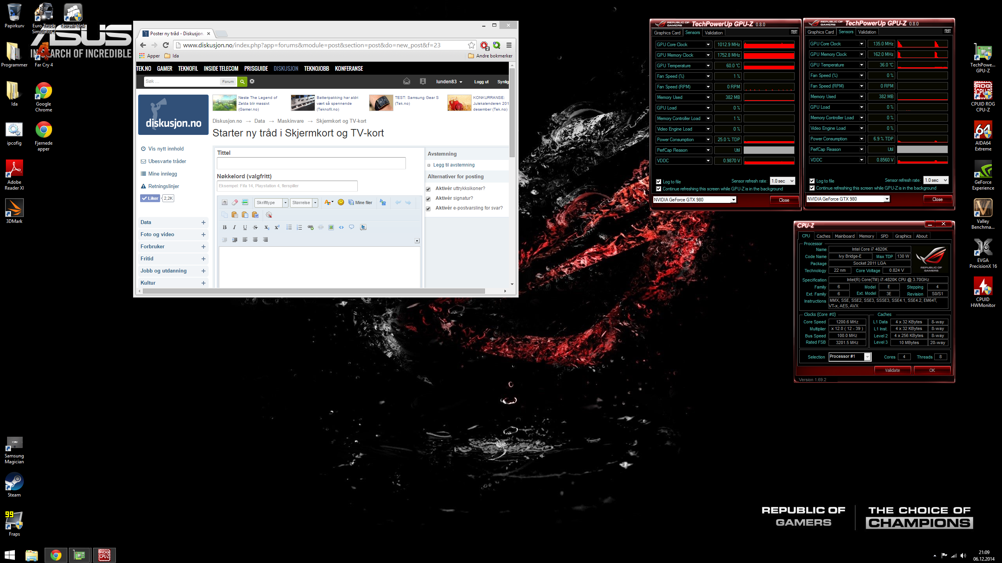Open the Steam desktop shortcut
This screenshot has height=563, width=1002.
coord(14,485)
